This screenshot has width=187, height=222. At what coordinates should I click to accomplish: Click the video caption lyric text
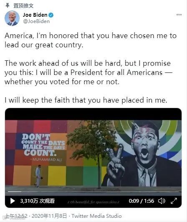tap(93, 202)
